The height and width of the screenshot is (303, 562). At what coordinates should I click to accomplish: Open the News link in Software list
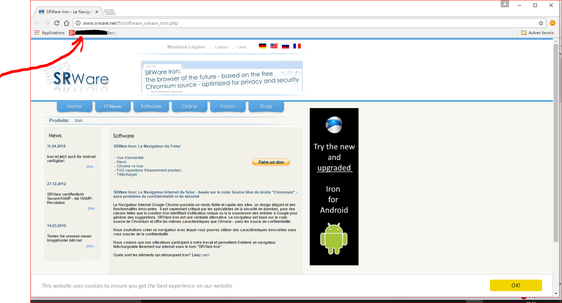click(121, 162)
